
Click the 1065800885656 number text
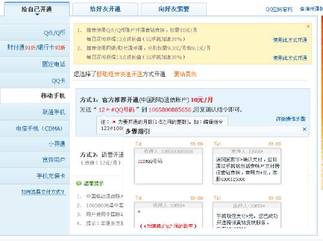pos(170,110)
